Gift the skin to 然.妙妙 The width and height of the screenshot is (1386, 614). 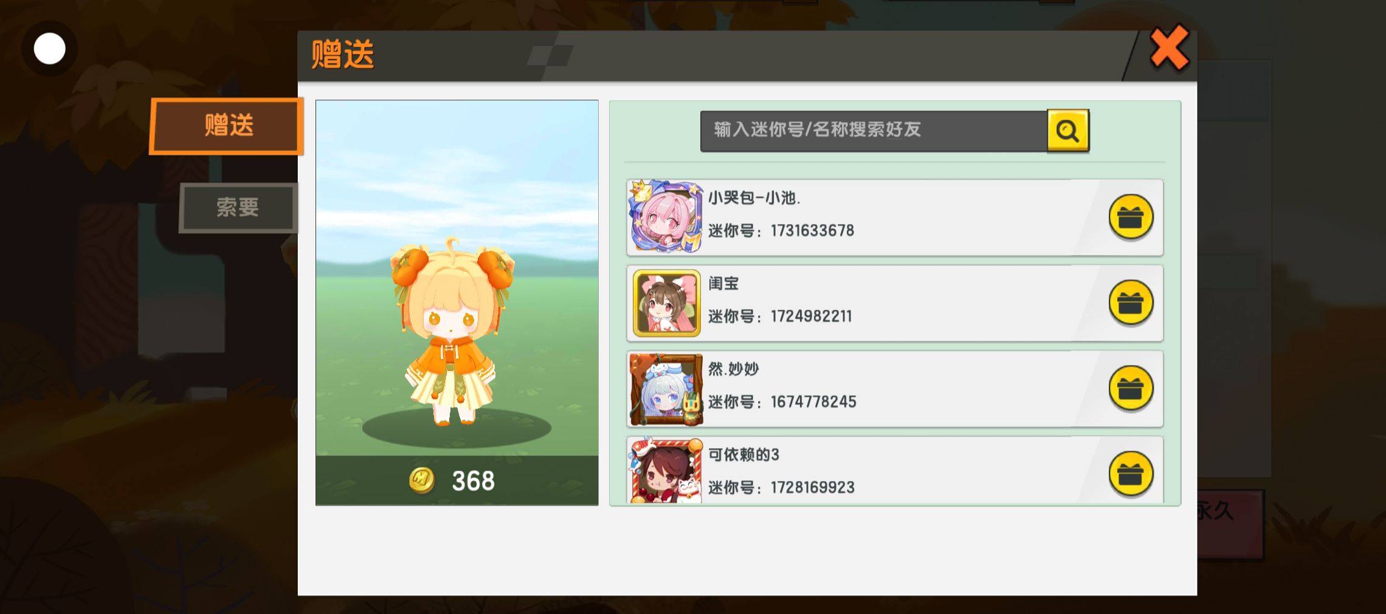click(1130, 388)
